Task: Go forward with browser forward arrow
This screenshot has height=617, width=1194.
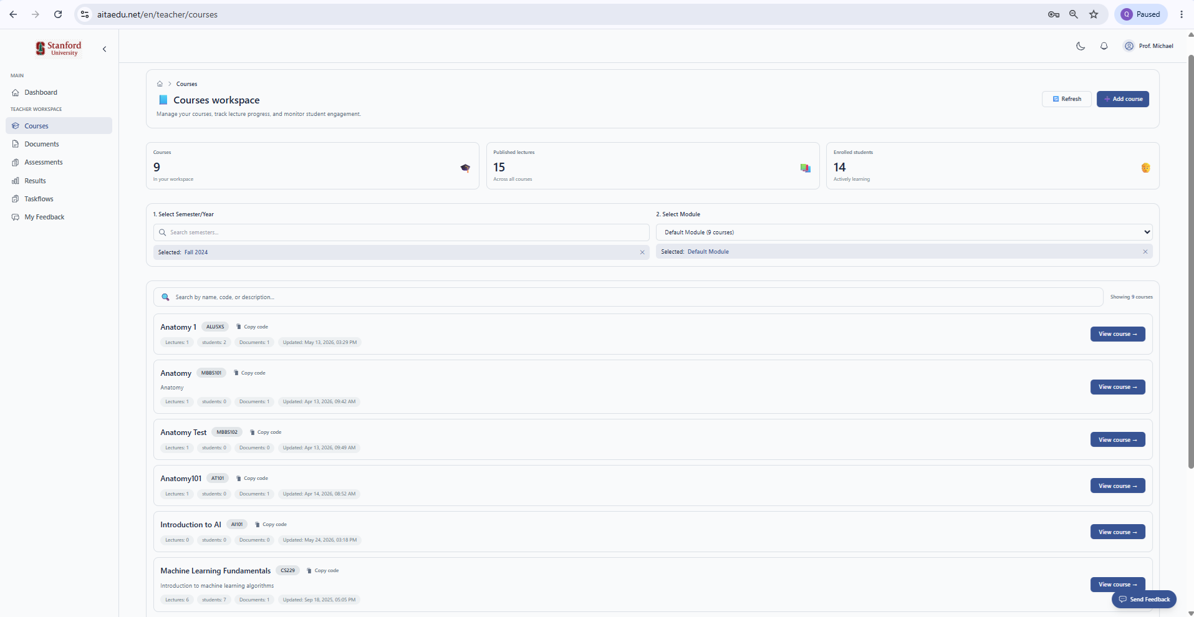Action: click(x=36, y=14)
